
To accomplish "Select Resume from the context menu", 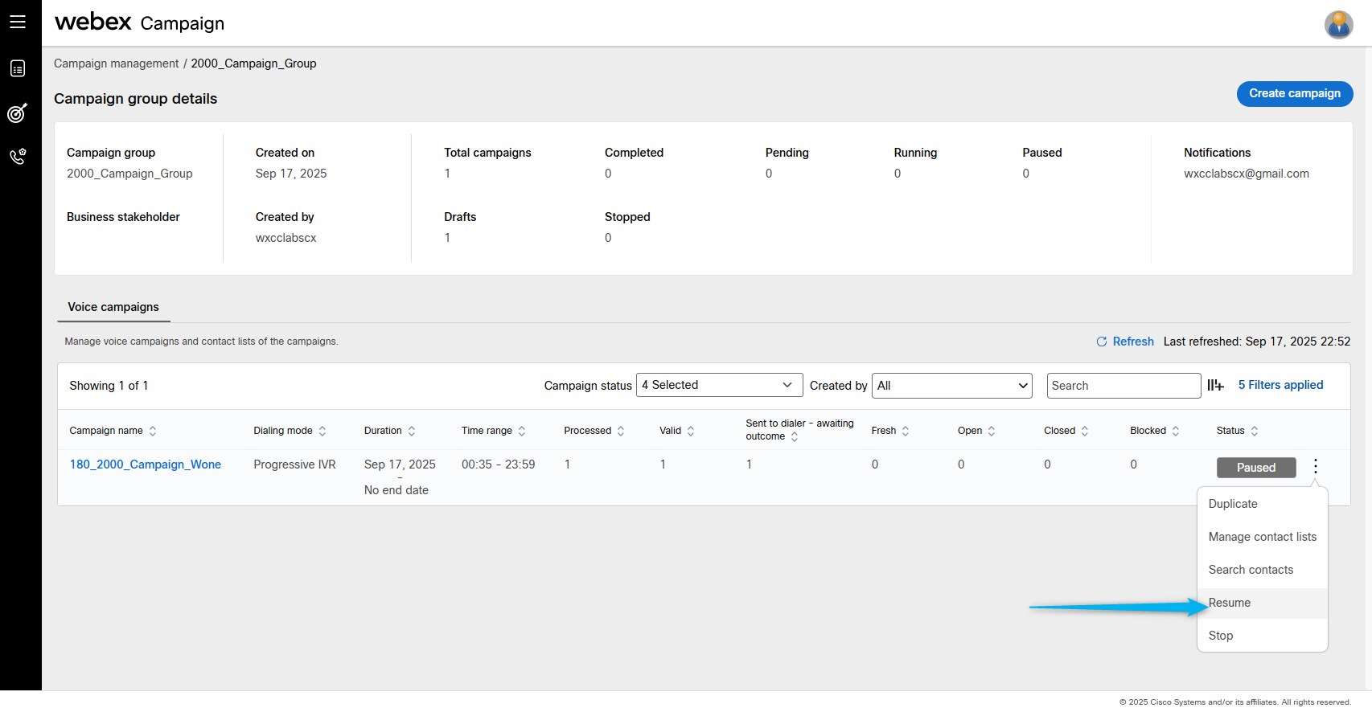I will [1230, 603].
